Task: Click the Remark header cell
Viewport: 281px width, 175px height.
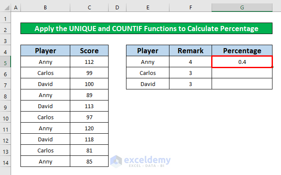Action: 190,51
